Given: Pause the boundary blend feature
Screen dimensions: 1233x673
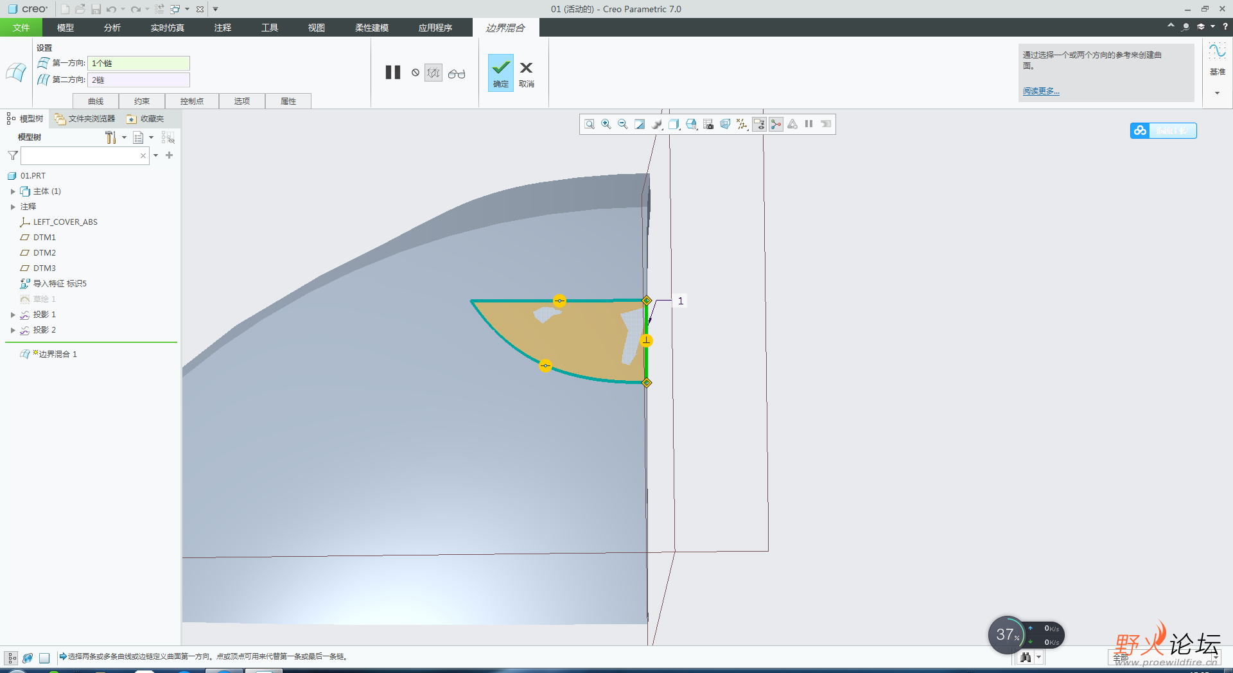Looking at the screenshot, I should point(393,73).
